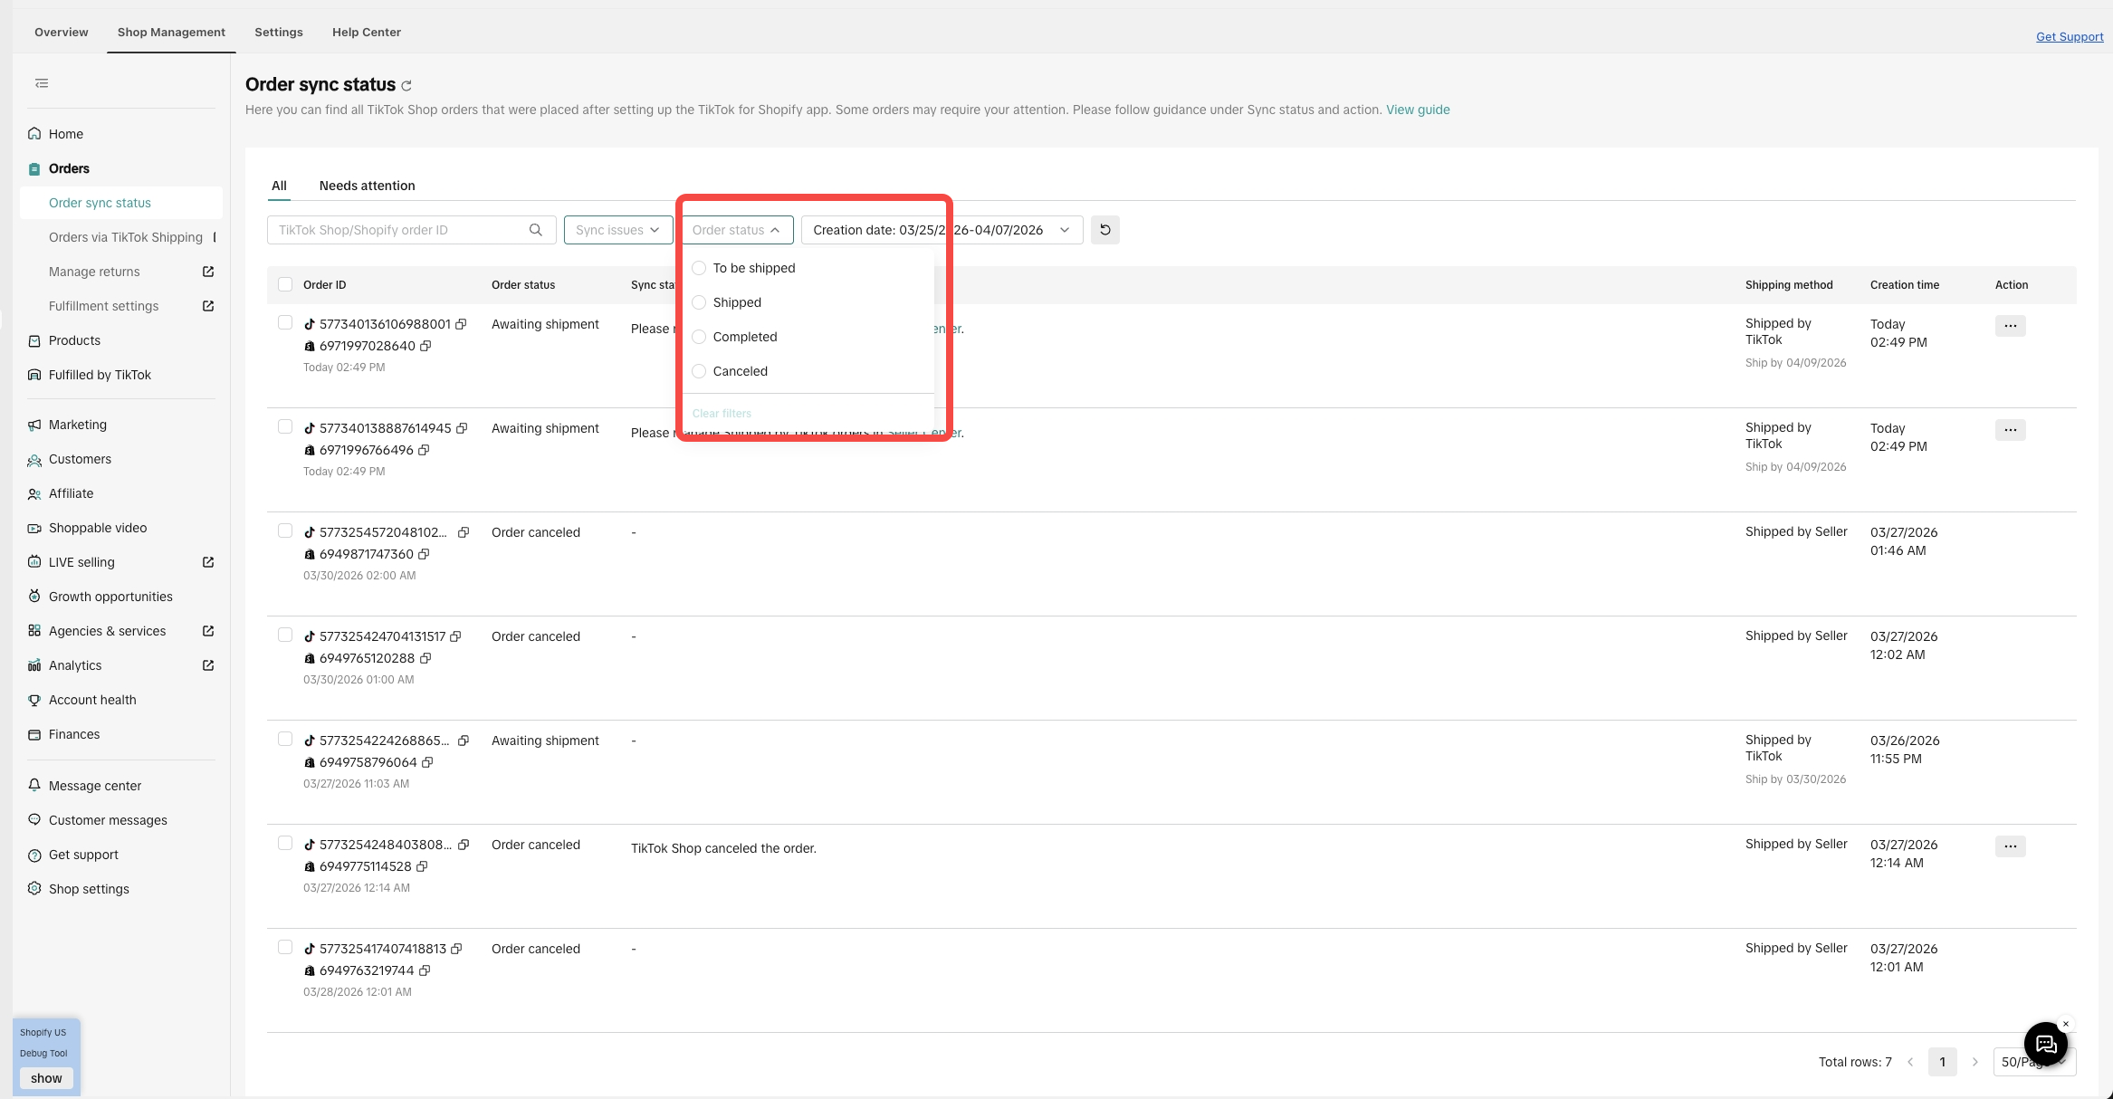2113x1099 pixels.
Task: Check the box for order 577325424704131517
Action: pos(285,635)
